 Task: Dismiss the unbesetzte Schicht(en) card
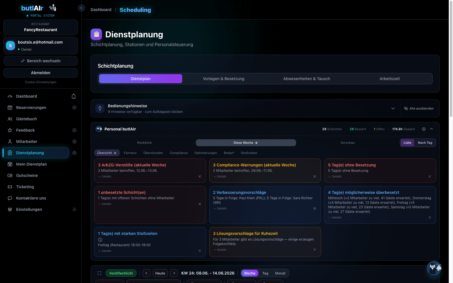[x=200, y=204]
